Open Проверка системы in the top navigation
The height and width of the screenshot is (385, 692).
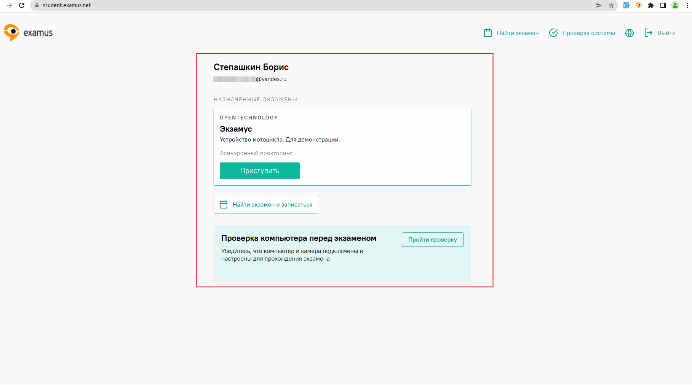582,33
